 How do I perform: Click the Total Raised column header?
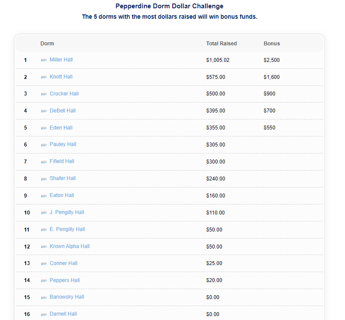222,44
